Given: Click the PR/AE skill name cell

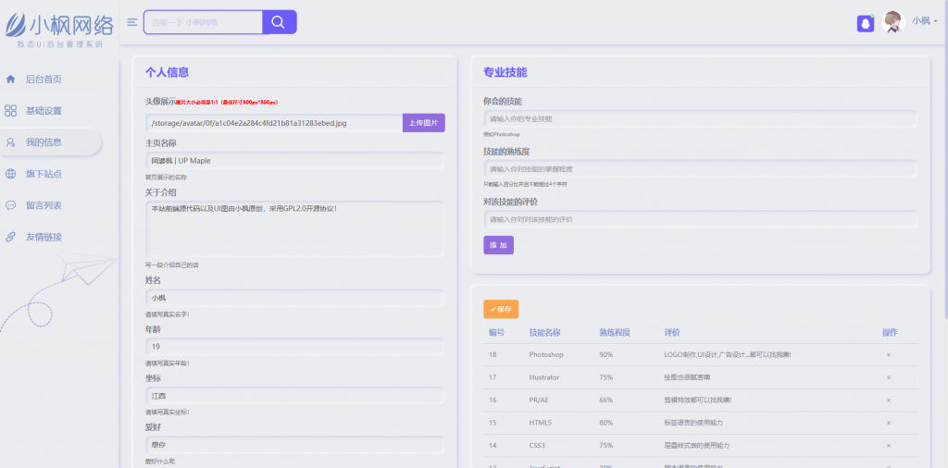Looking at the screenshot, I should coord(539,400).
